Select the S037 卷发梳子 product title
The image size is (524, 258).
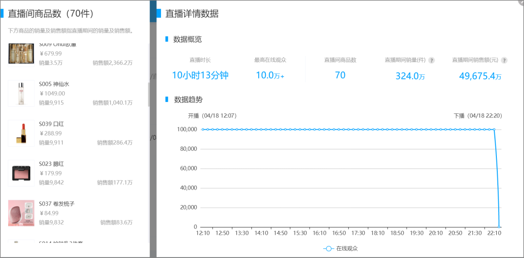[x=57, y=204]
